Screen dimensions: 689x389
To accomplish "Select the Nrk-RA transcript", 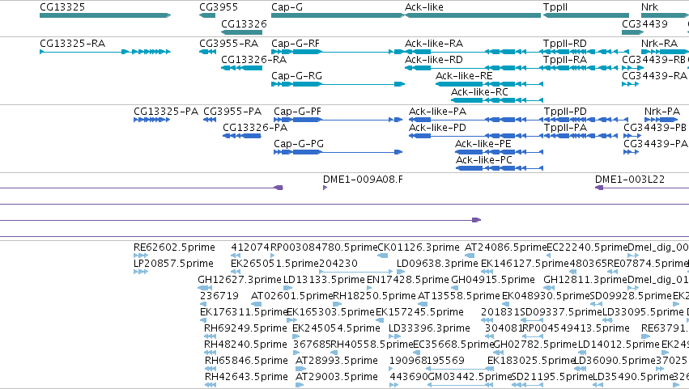I will click(665, 52).
